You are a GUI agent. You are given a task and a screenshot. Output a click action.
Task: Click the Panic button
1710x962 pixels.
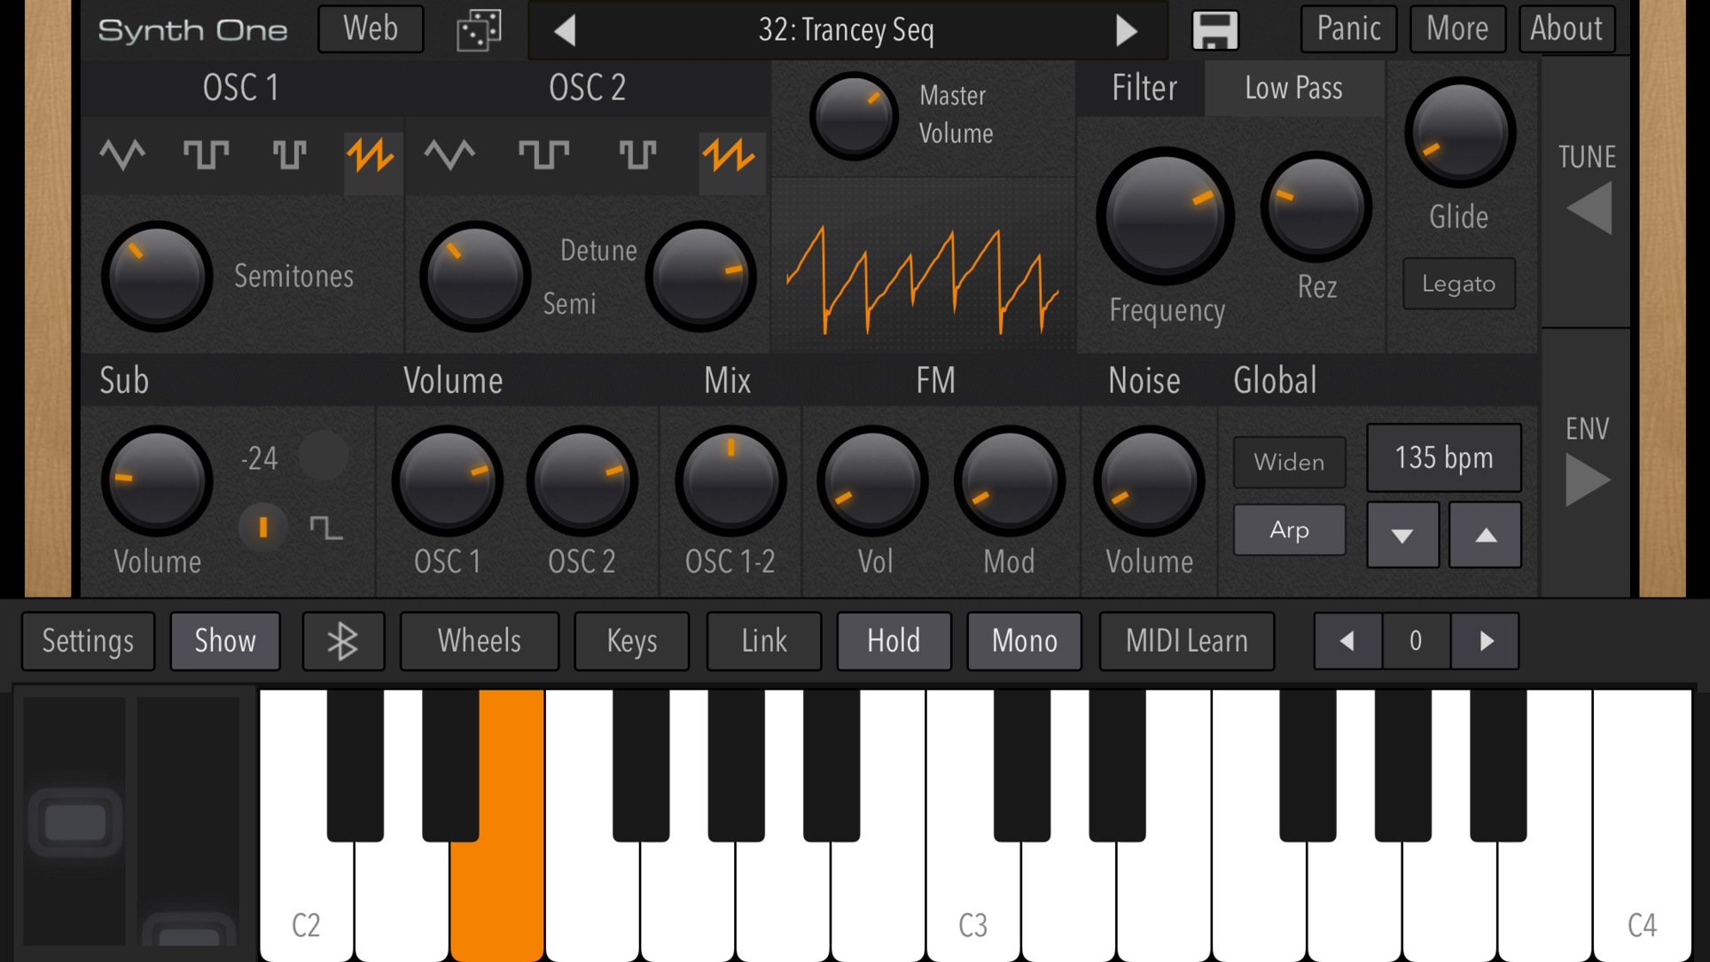(x=1349, y=29)
